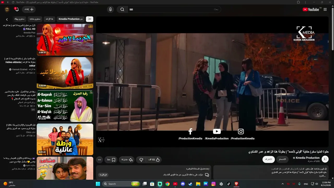Show hidden system tray icons
334x188 pixels.
(x=283, y=184)
